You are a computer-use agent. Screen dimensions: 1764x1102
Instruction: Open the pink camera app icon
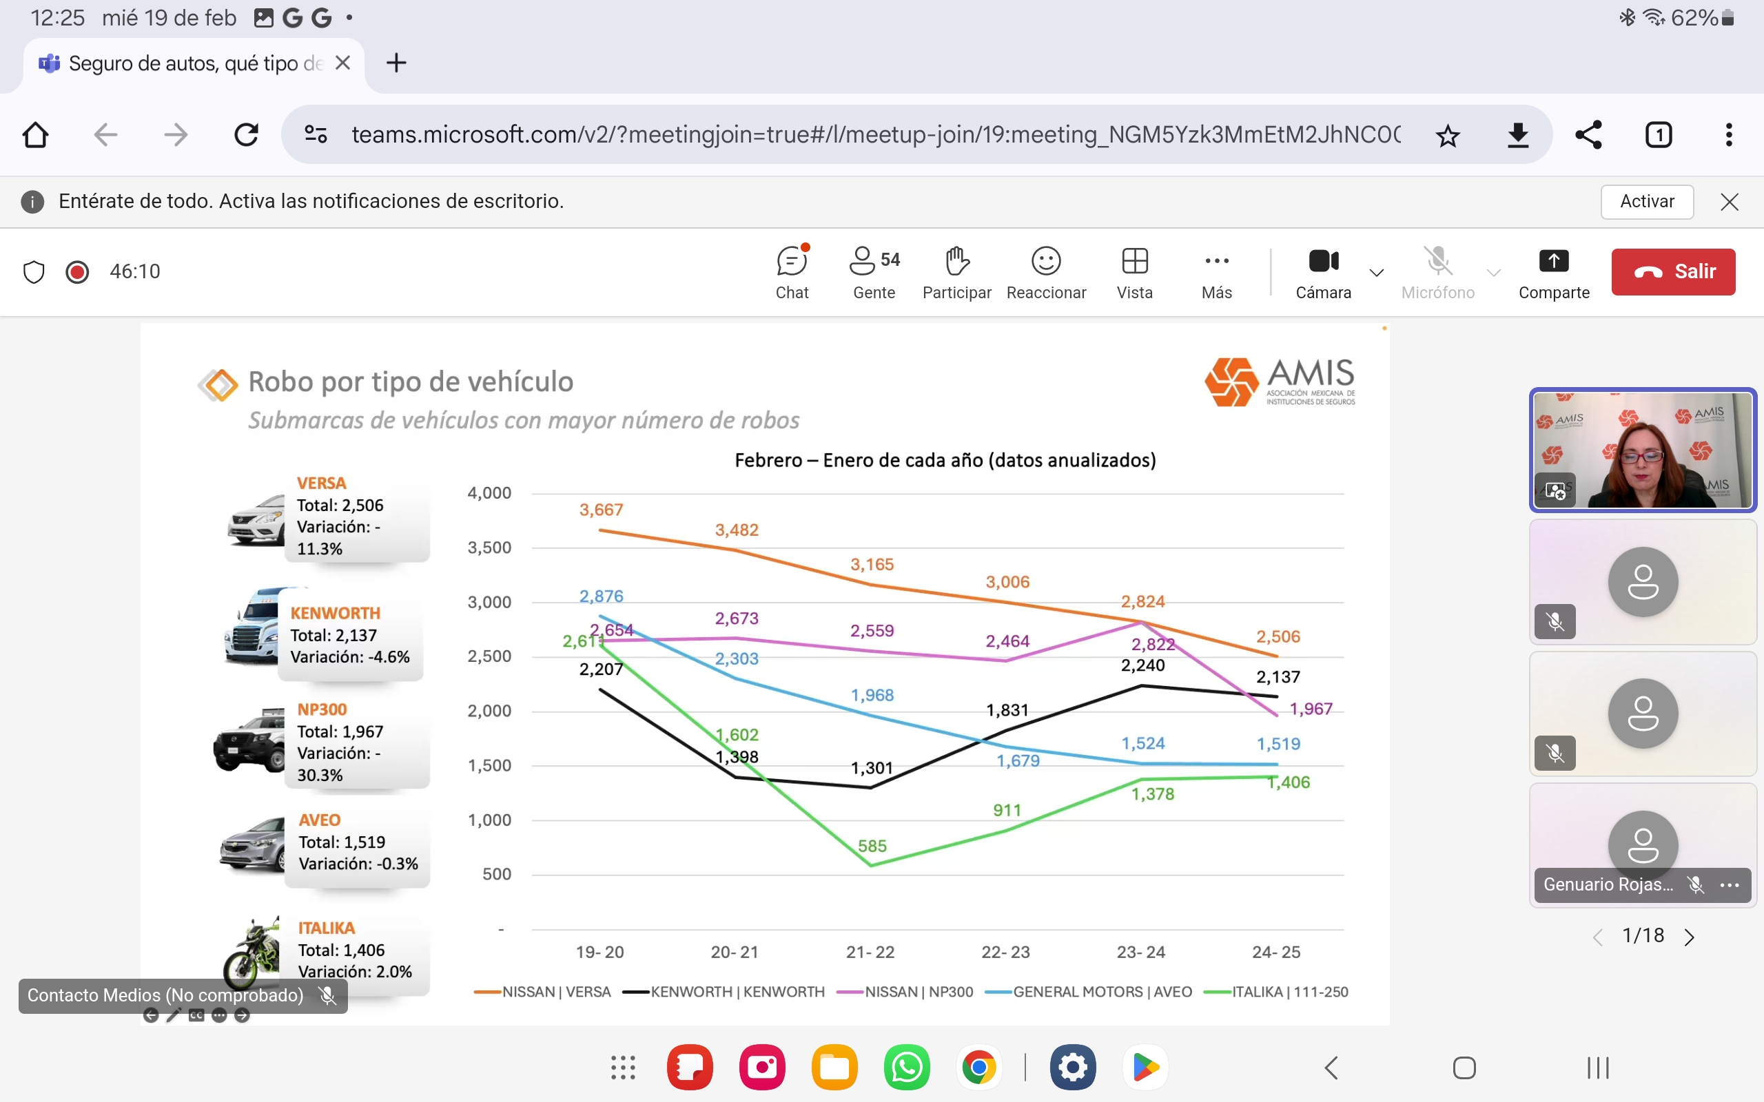coord(763,1068)
